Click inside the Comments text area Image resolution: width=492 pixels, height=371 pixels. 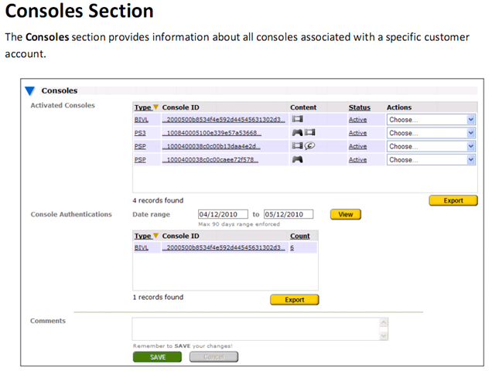[255, 328]
